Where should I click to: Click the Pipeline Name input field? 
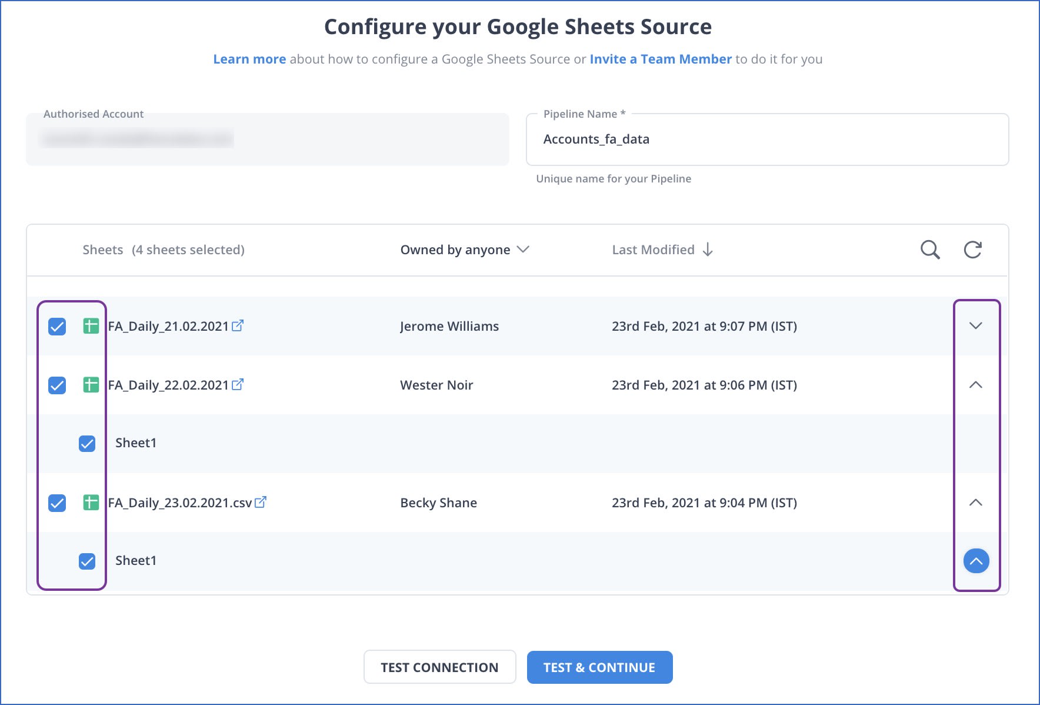coord(767,139)
